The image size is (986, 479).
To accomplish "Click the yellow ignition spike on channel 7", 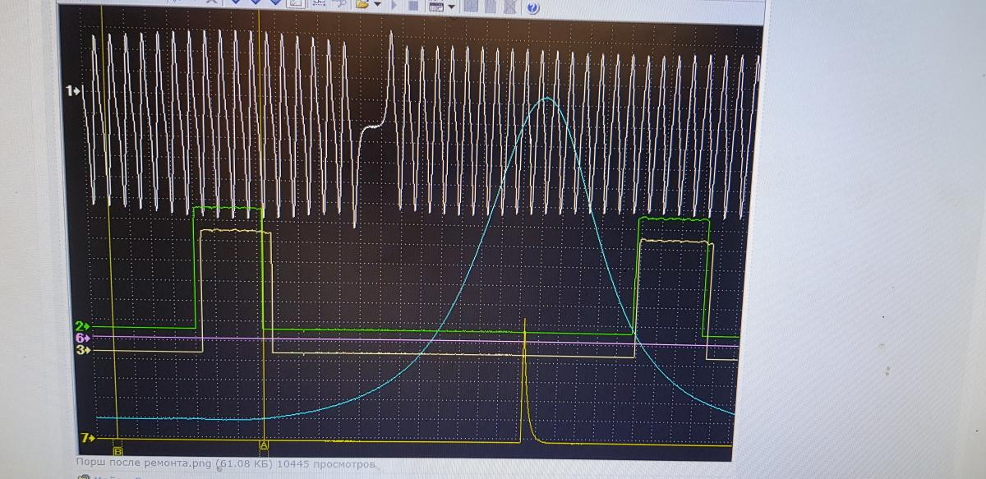I will point(524,329).
